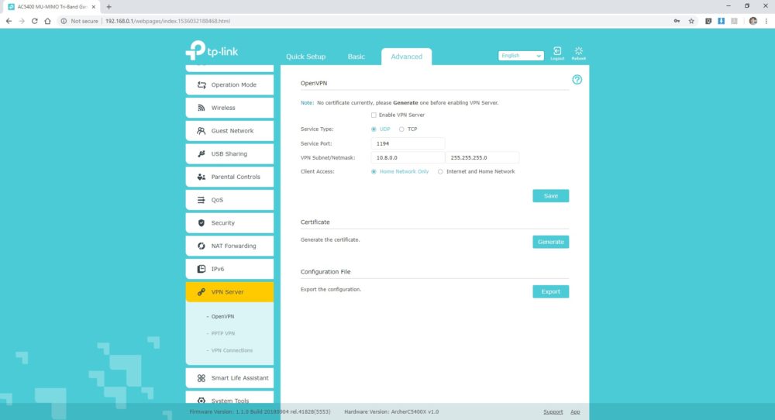The height and width of the screenshot is (420, 775).
Task: Click the Parental Controls icon
Action: click(x=201, y=177)
